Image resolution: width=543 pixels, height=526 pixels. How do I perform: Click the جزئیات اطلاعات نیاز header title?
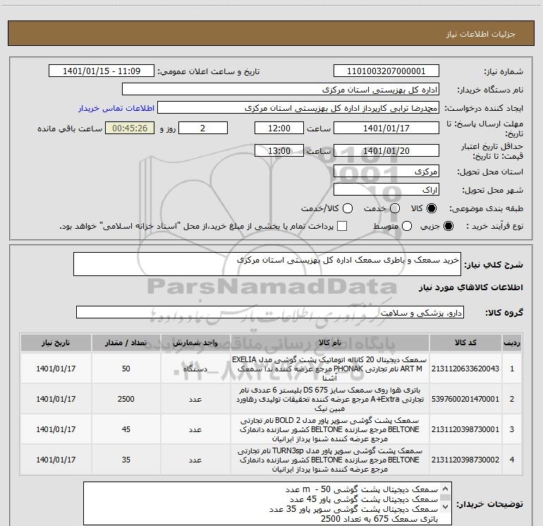coord(481,34)
